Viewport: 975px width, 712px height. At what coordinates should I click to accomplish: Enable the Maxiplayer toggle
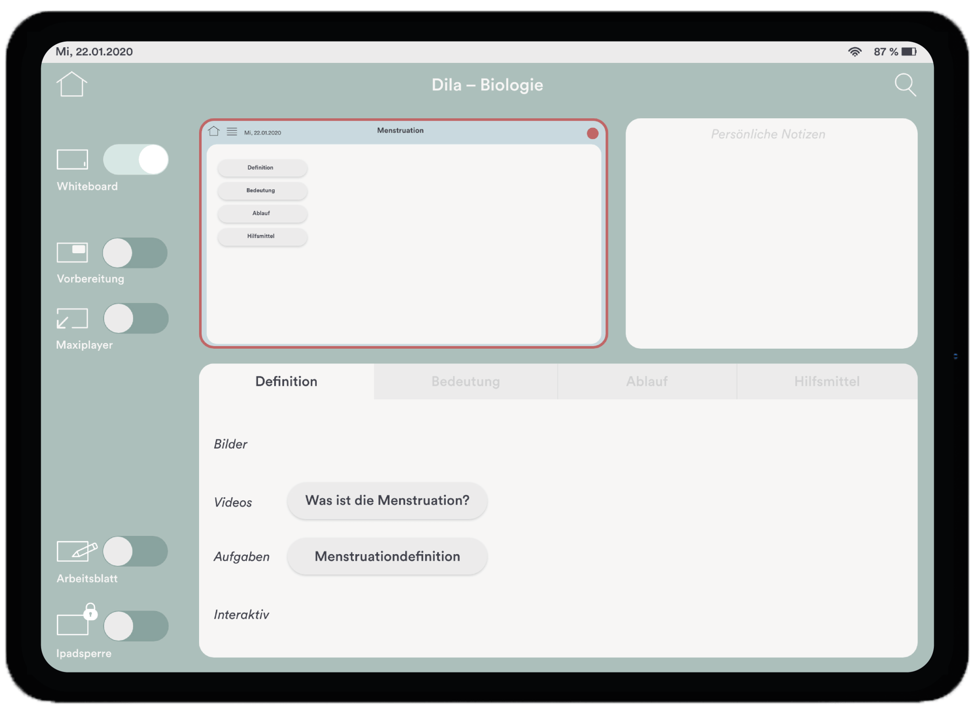(136, 318)
